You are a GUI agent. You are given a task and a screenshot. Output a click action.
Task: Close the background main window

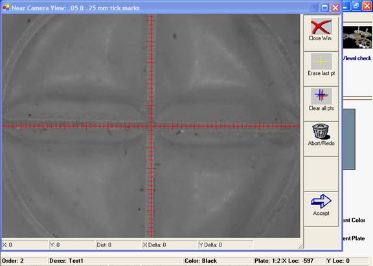[367, 6]
